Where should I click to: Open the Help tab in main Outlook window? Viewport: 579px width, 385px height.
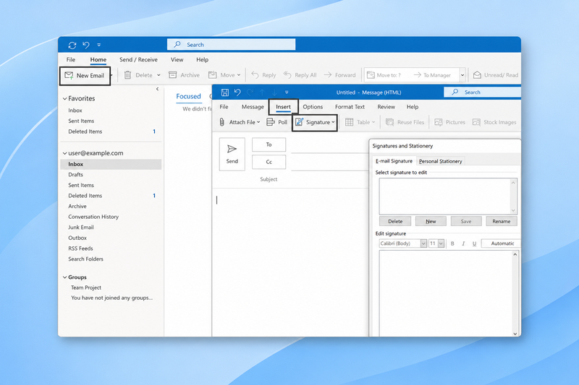tap(203, 60)
